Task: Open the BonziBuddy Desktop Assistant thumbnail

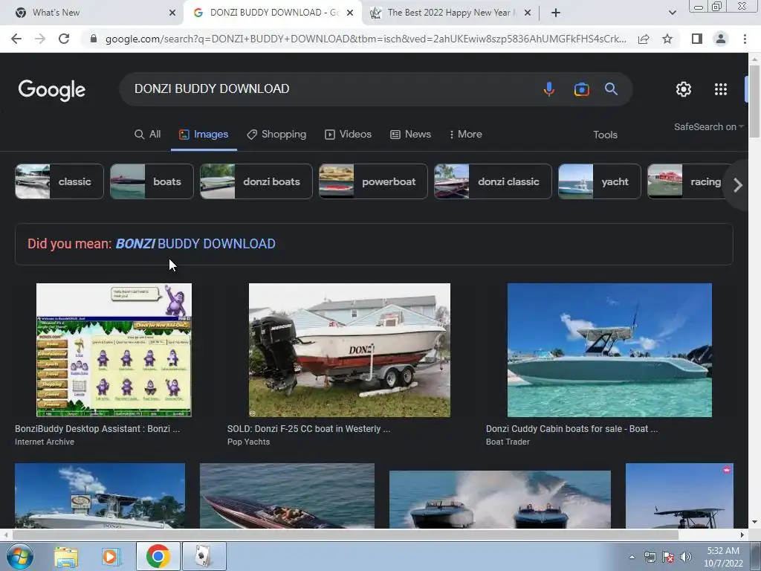Action: click(x=114, y=350)
